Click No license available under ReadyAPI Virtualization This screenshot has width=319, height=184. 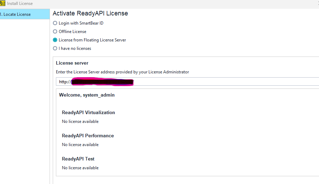pyautogui.click(x=80, y=121)
